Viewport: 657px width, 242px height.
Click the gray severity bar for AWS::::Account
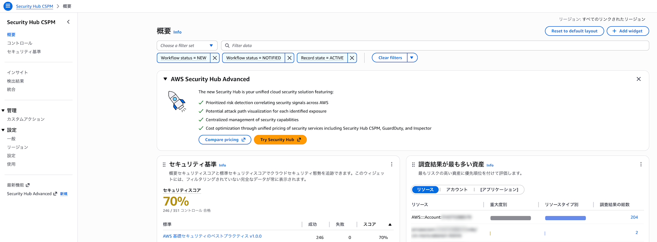[x=510, y=218]
